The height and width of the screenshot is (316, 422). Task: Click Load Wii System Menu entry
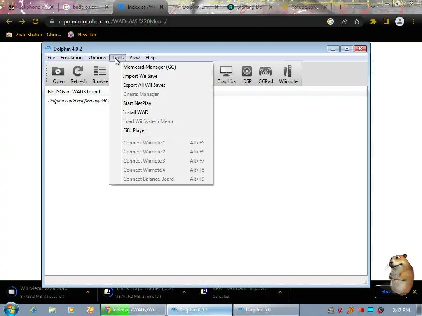[x=161, y=121]
